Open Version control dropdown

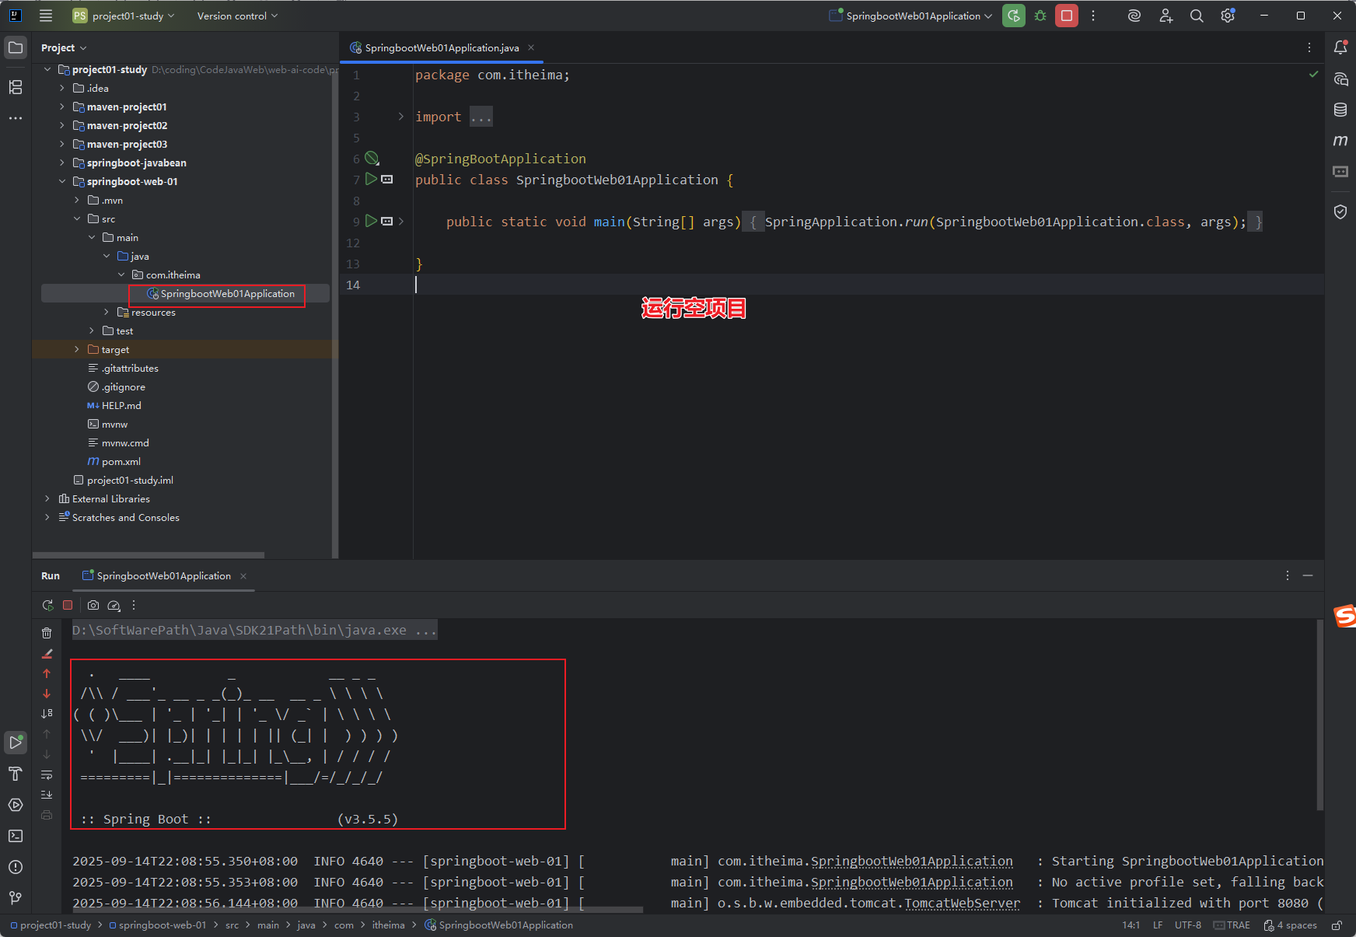click(237, 16)
